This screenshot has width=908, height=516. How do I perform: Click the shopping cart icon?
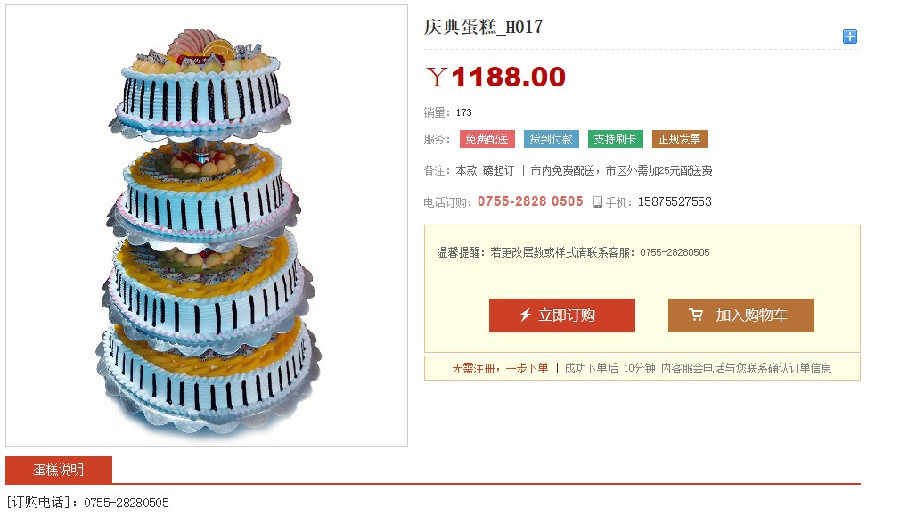[695, 315]
